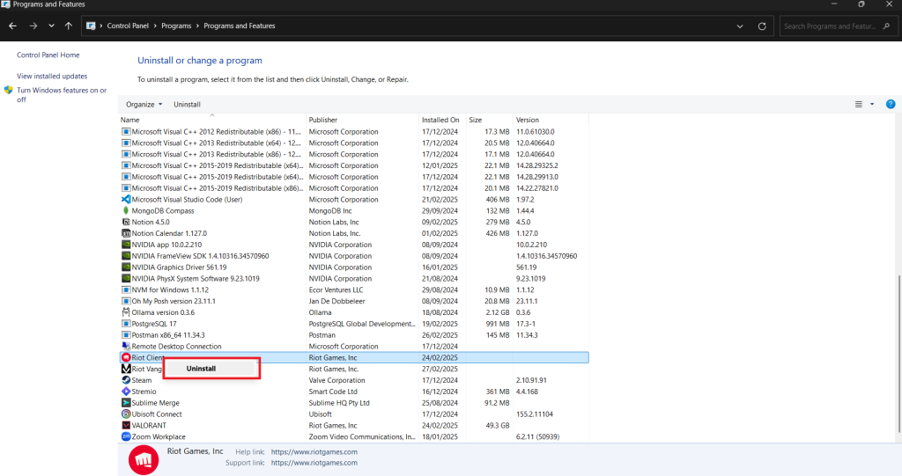
Task: Select the Valve Corporation publisher cell
Action: tap(337, 380)
